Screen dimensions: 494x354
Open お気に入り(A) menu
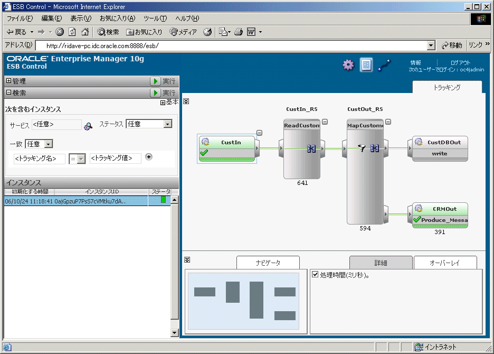coord(117,18)
